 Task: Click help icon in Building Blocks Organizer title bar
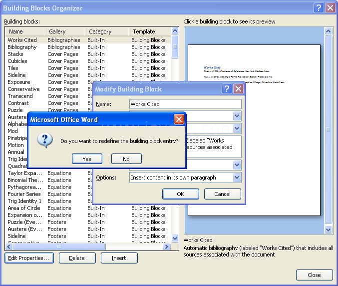point(319,8)
